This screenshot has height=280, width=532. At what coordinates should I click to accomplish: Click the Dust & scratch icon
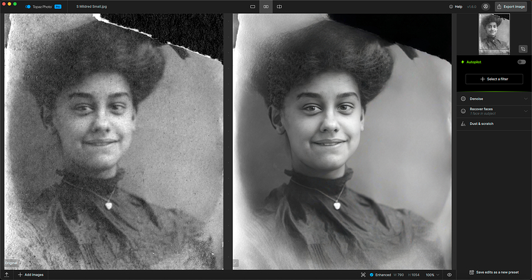click(463, 124)
